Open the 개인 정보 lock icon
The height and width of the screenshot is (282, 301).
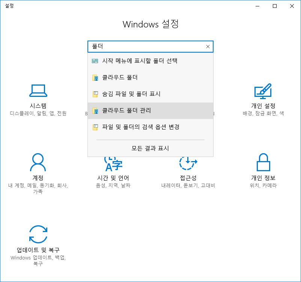[x=263, y=162]
